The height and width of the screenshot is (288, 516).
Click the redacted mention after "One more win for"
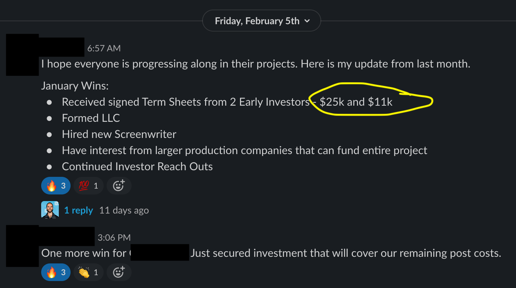tap(160, 252)
